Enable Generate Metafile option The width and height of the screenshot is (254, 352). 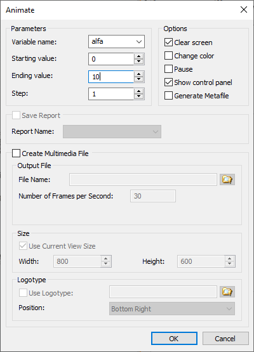(x=168, y=95)
